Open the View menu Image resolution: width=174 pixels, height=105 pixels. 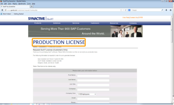10,4
